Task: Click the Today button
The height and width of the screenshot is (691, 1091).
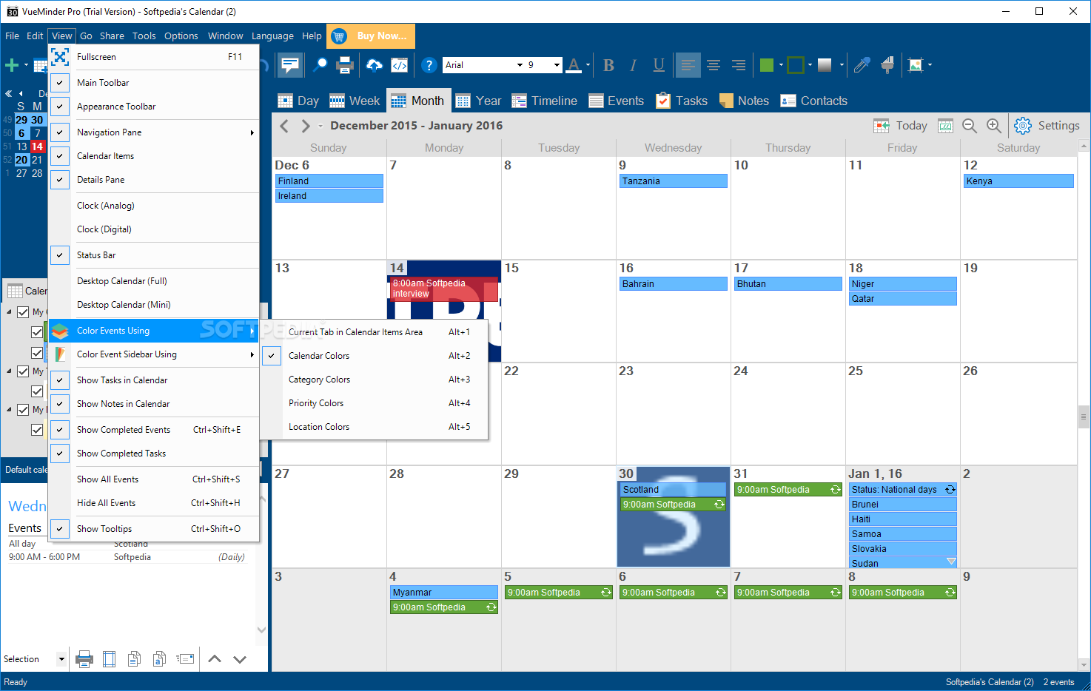Action: click(900, 126)
